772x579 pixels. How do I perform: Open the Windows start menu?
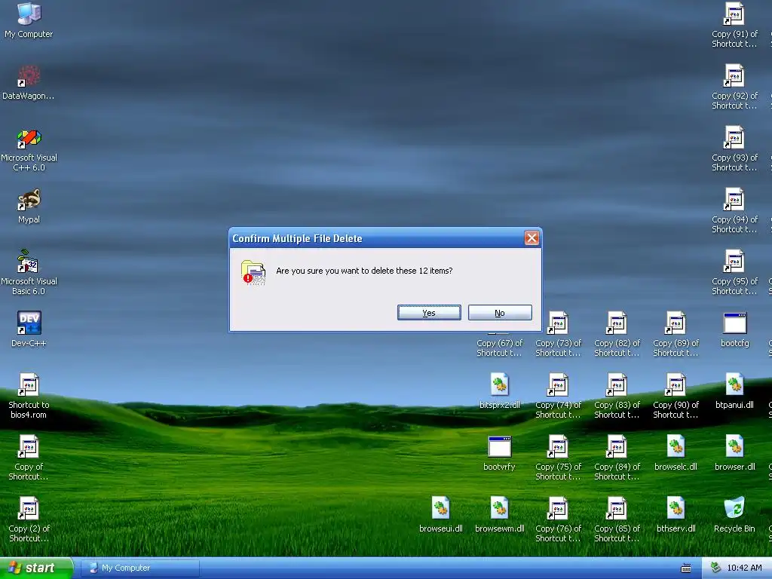(x=36, y=568)
